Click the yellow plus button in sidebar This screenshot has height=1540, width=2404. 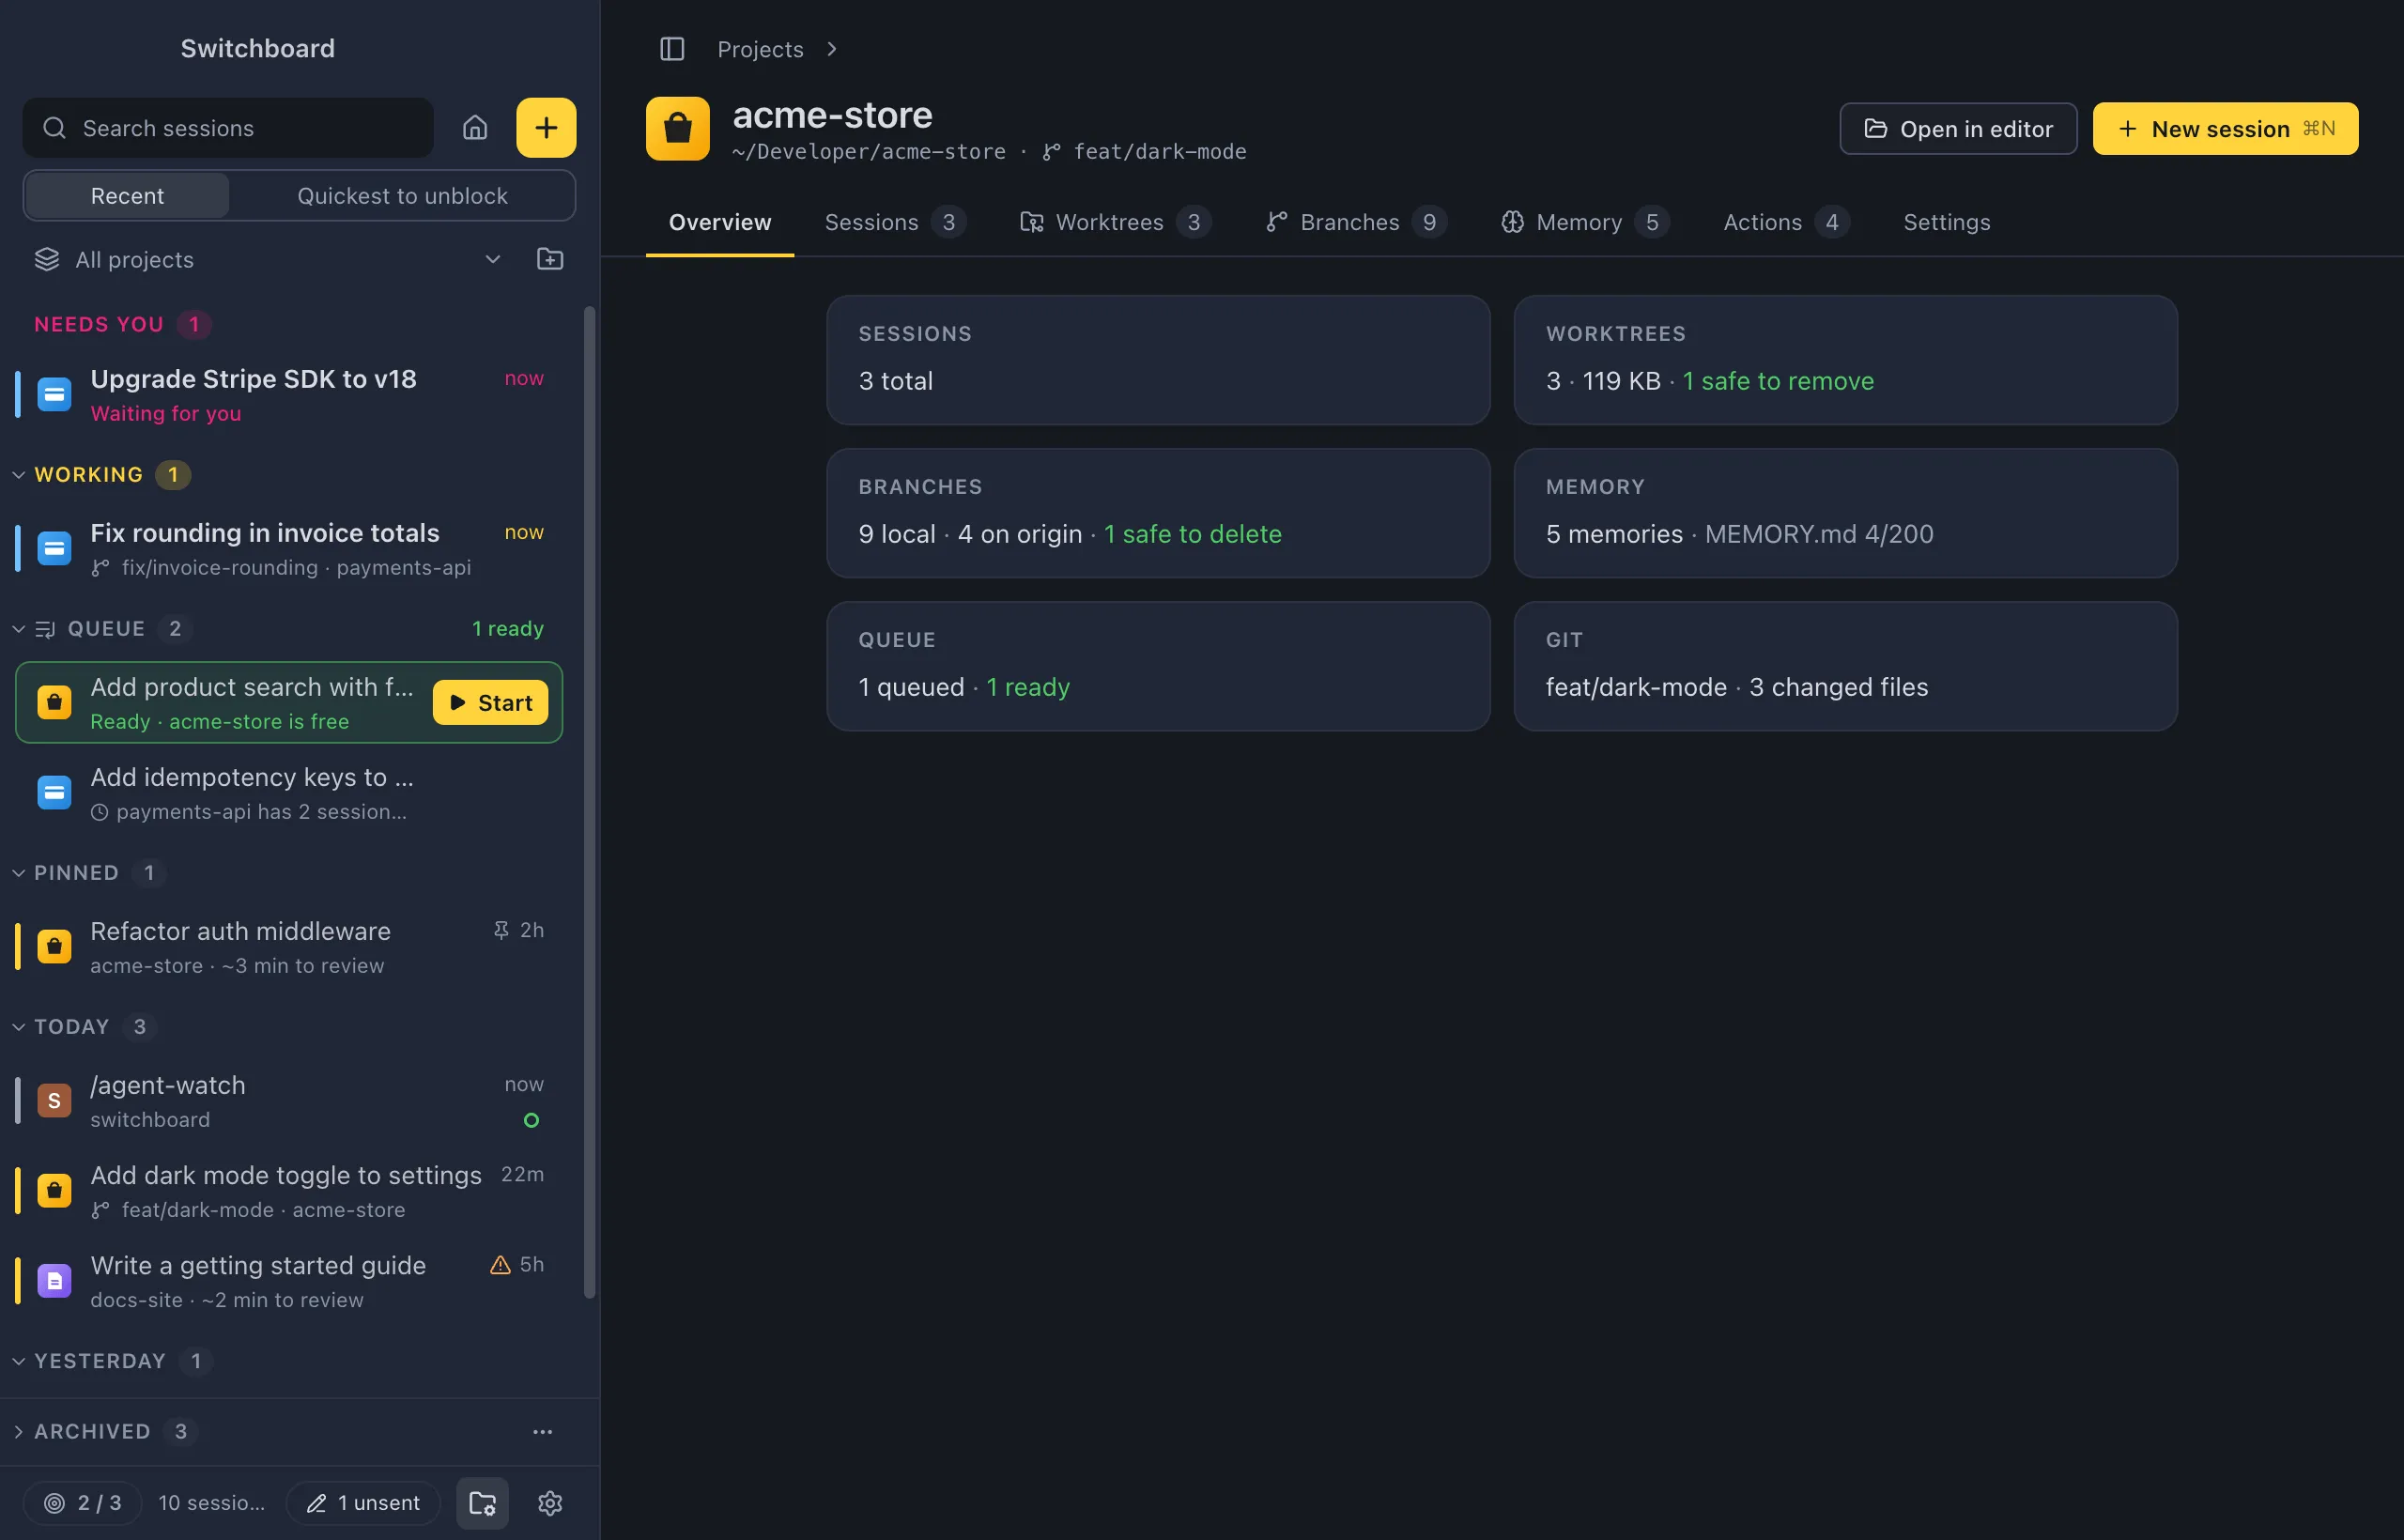pyautogui.click(x=546, y=128)
